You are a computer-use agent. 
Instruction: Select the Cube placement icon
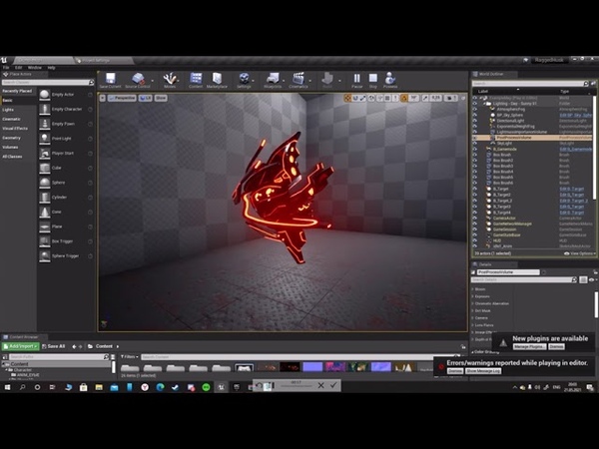point(45,168)
